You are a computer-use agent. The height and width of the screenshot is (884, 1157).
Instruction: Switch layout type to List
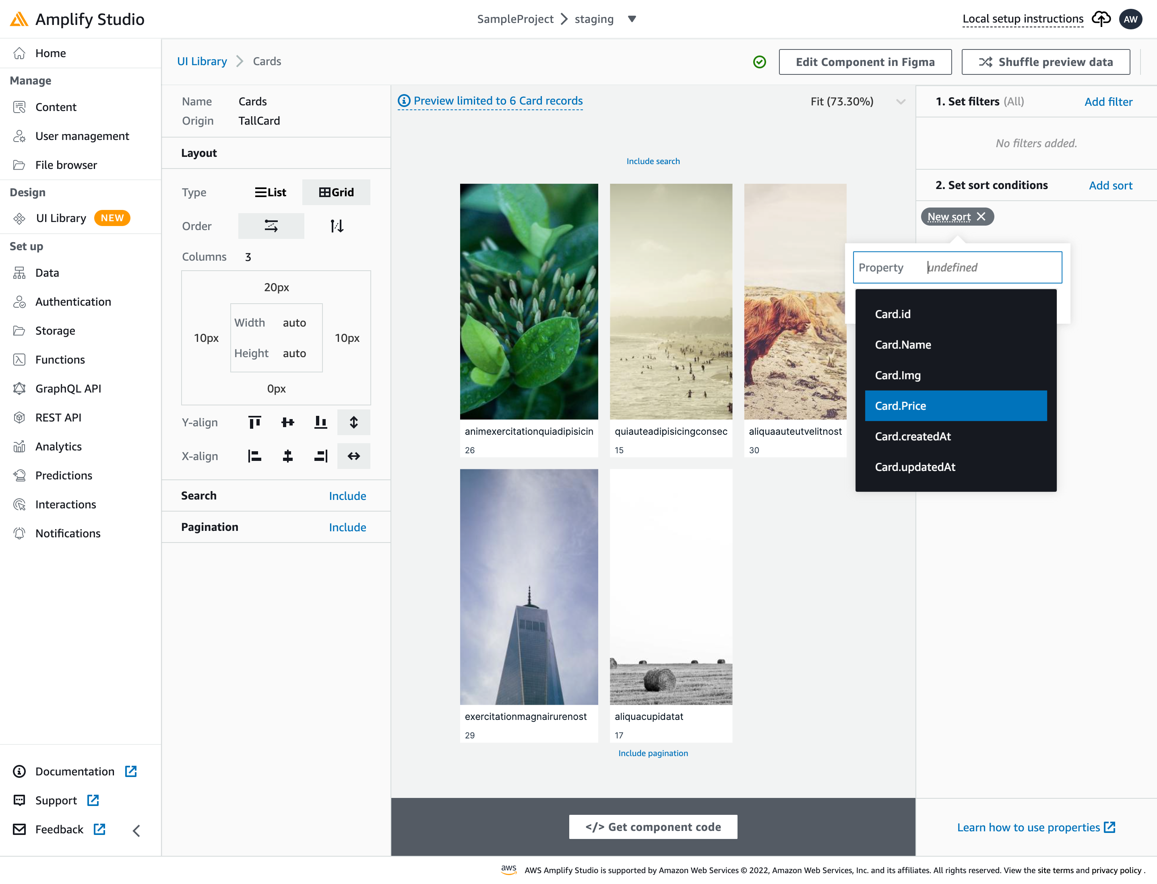[x=270, y=192]
